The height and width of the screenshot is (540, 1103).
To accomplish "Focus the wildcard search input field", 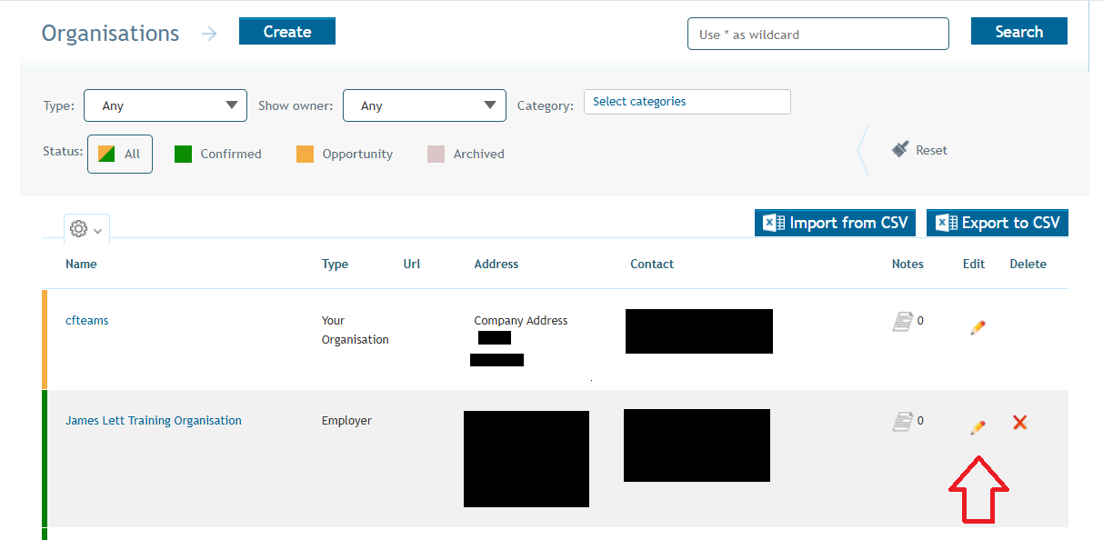I will click(818, 34).
